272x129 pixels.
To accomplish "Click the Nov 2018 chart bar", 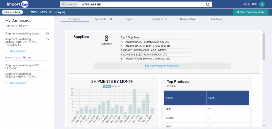I will click(108, 107).
